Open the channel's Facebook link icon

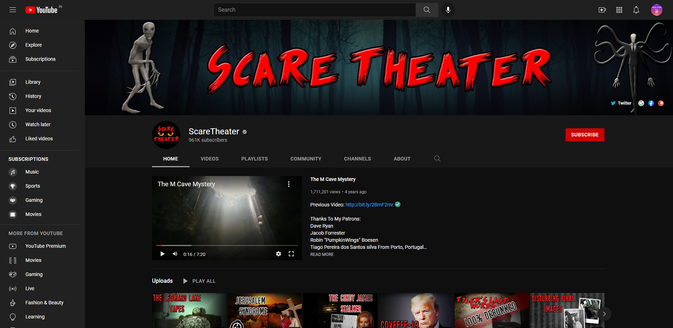coord(651,103)
